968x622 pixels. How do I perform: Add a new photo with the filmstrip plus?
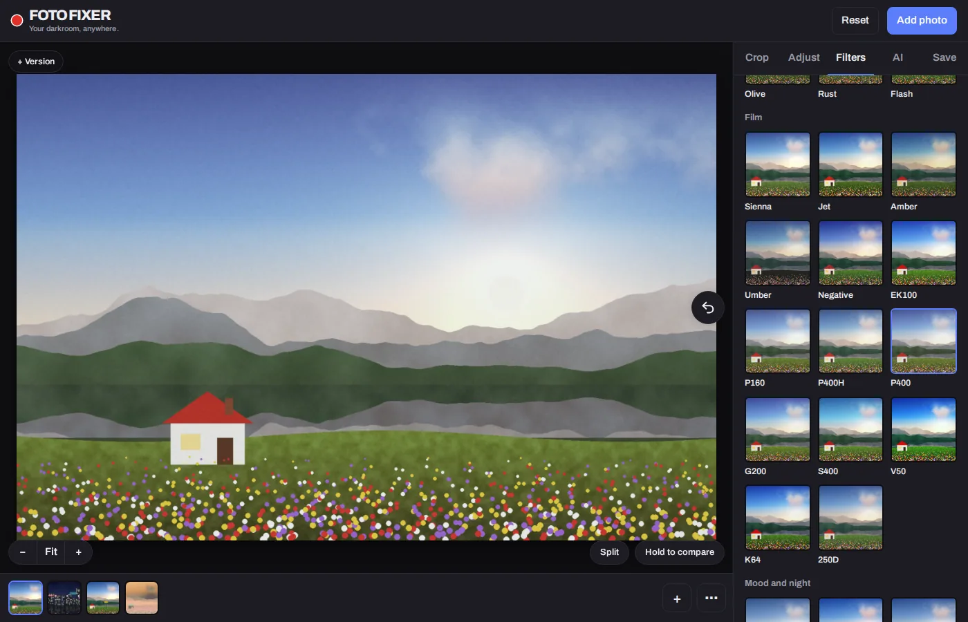[677, 599]
